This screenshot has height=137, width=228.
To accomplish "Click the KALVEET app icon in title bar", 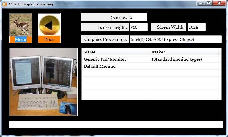I will [x=4, y=4].
